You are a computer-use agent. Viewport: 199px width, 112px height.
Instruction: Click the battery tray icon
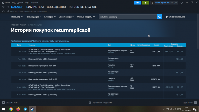(168, 109)
